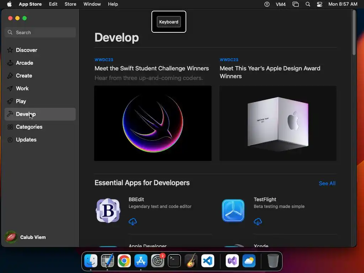Click the BBEdit app title
This screenshot has height=273, width=364.
(136, 199)
